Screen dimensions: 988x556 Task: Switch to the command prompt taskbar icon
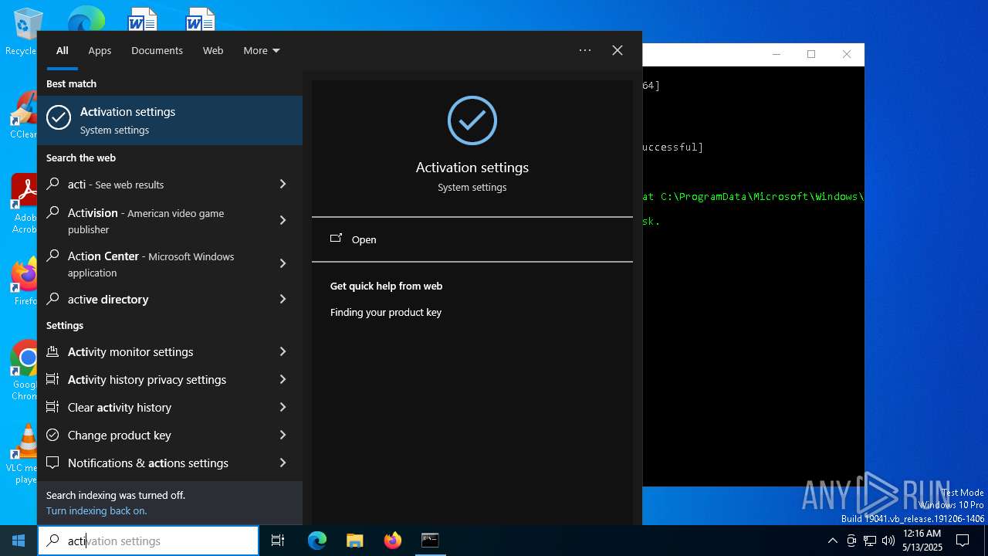pyautogui.click(x=430, y=541)
